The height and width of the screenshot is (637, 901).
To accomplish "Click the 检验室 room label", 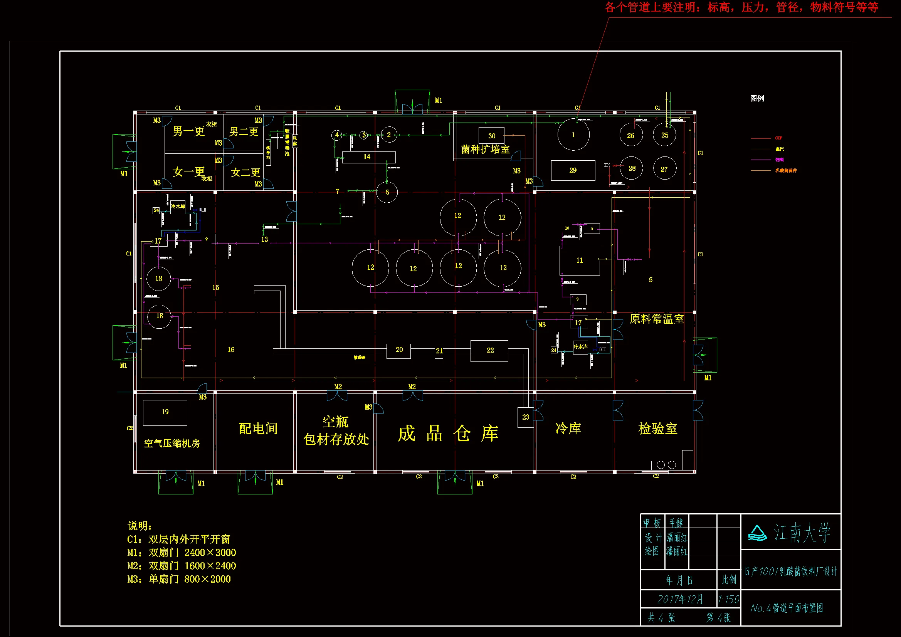I will point(658,429).
